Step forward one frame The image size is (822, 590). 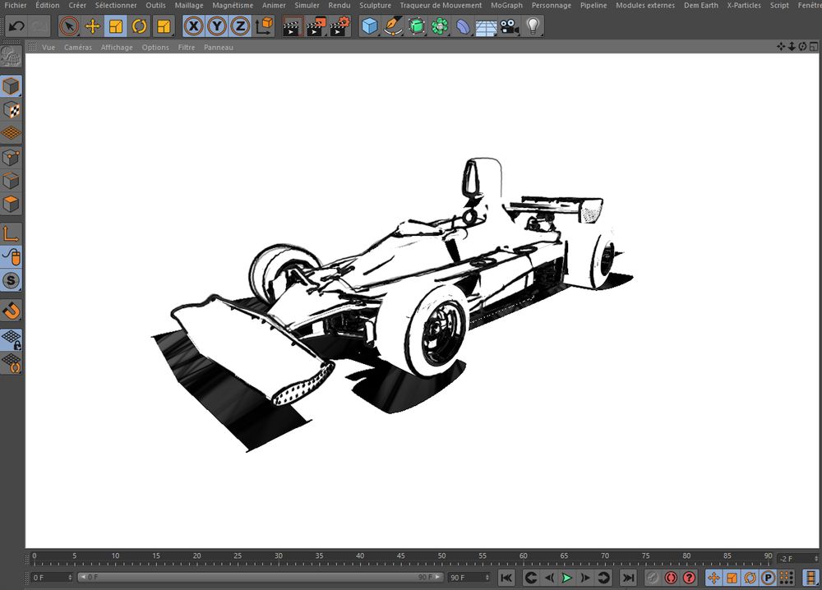tap(585, 578)
